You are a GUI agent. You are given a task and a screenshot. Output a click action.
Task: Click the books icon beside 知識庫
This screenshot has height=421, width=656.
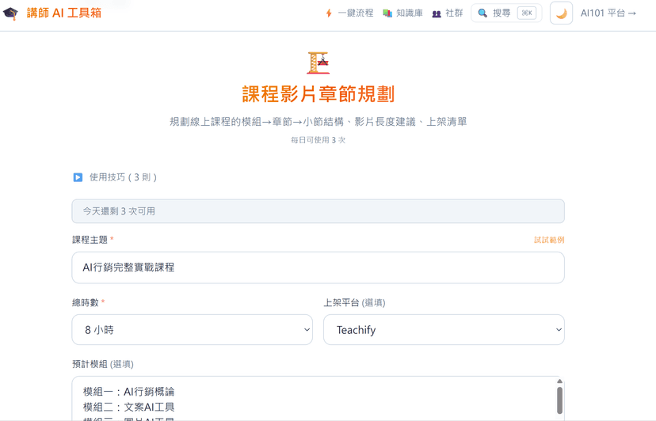(x=387, y=13)
